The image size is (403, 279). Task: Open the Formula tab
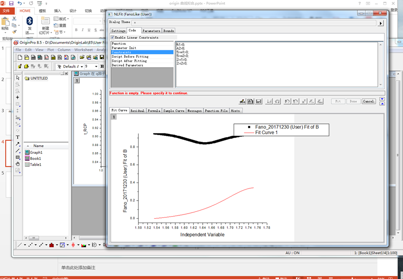click(x=154, y=111)
